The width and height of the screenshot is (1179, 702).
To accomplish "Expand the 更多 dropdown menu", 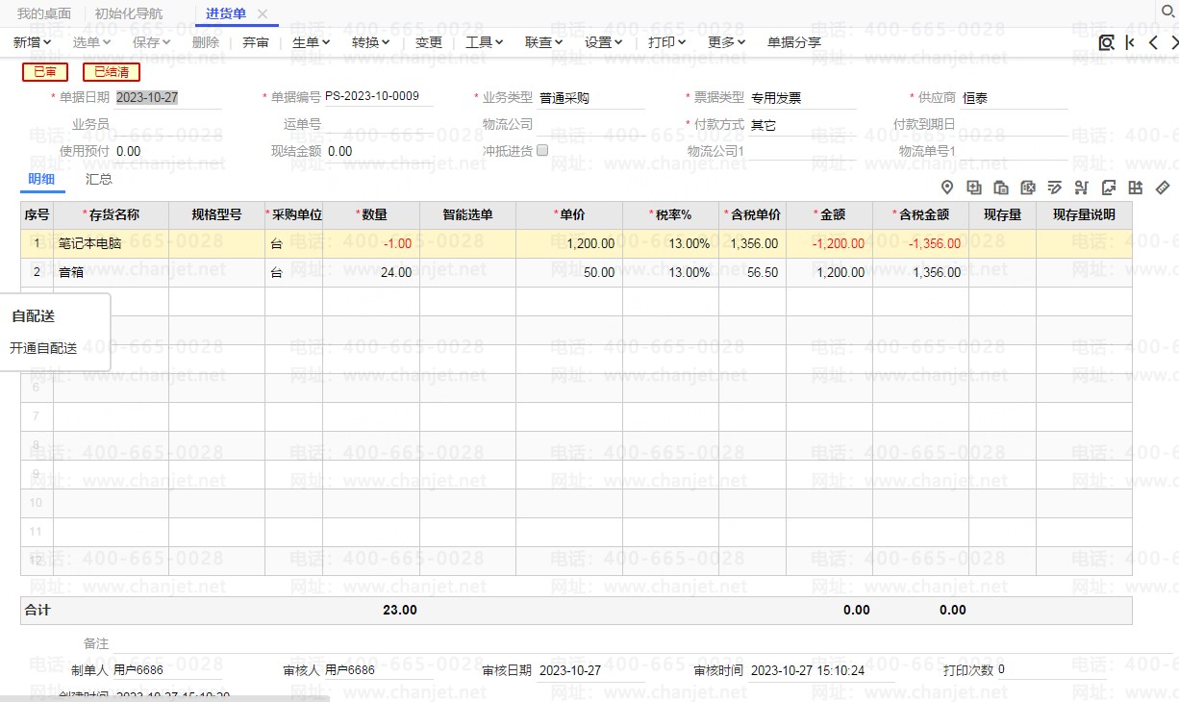I will click(x=726, y=42).
